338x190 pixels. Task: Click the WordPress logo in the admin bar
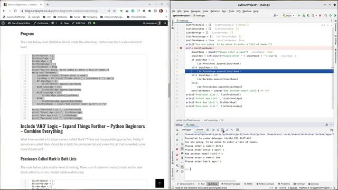[x=3, y=23]
